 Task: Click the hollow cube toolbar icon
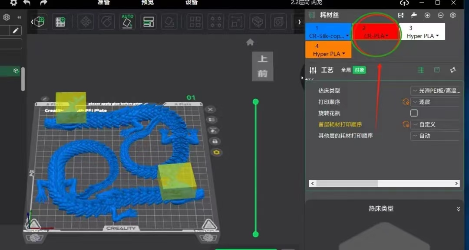point(278,22)
